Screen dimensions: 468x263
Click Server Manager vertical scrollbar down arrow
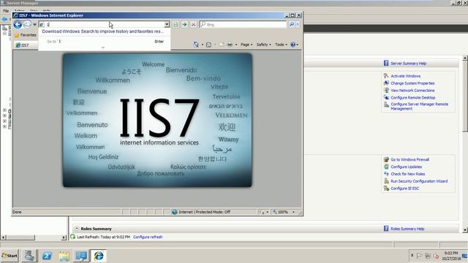465,230
